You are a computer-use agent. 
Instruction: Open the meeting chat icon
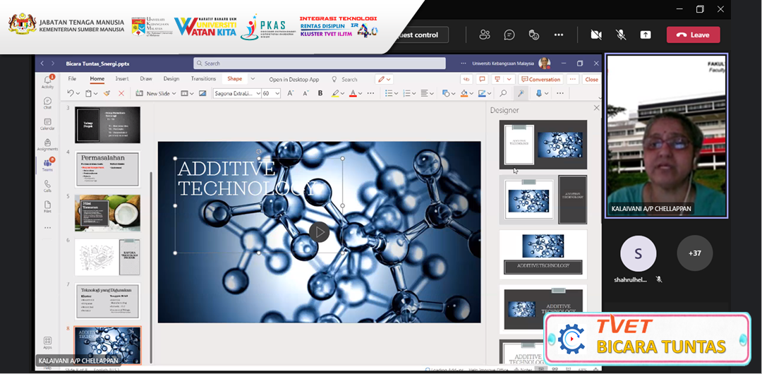(x=509, y=35)
